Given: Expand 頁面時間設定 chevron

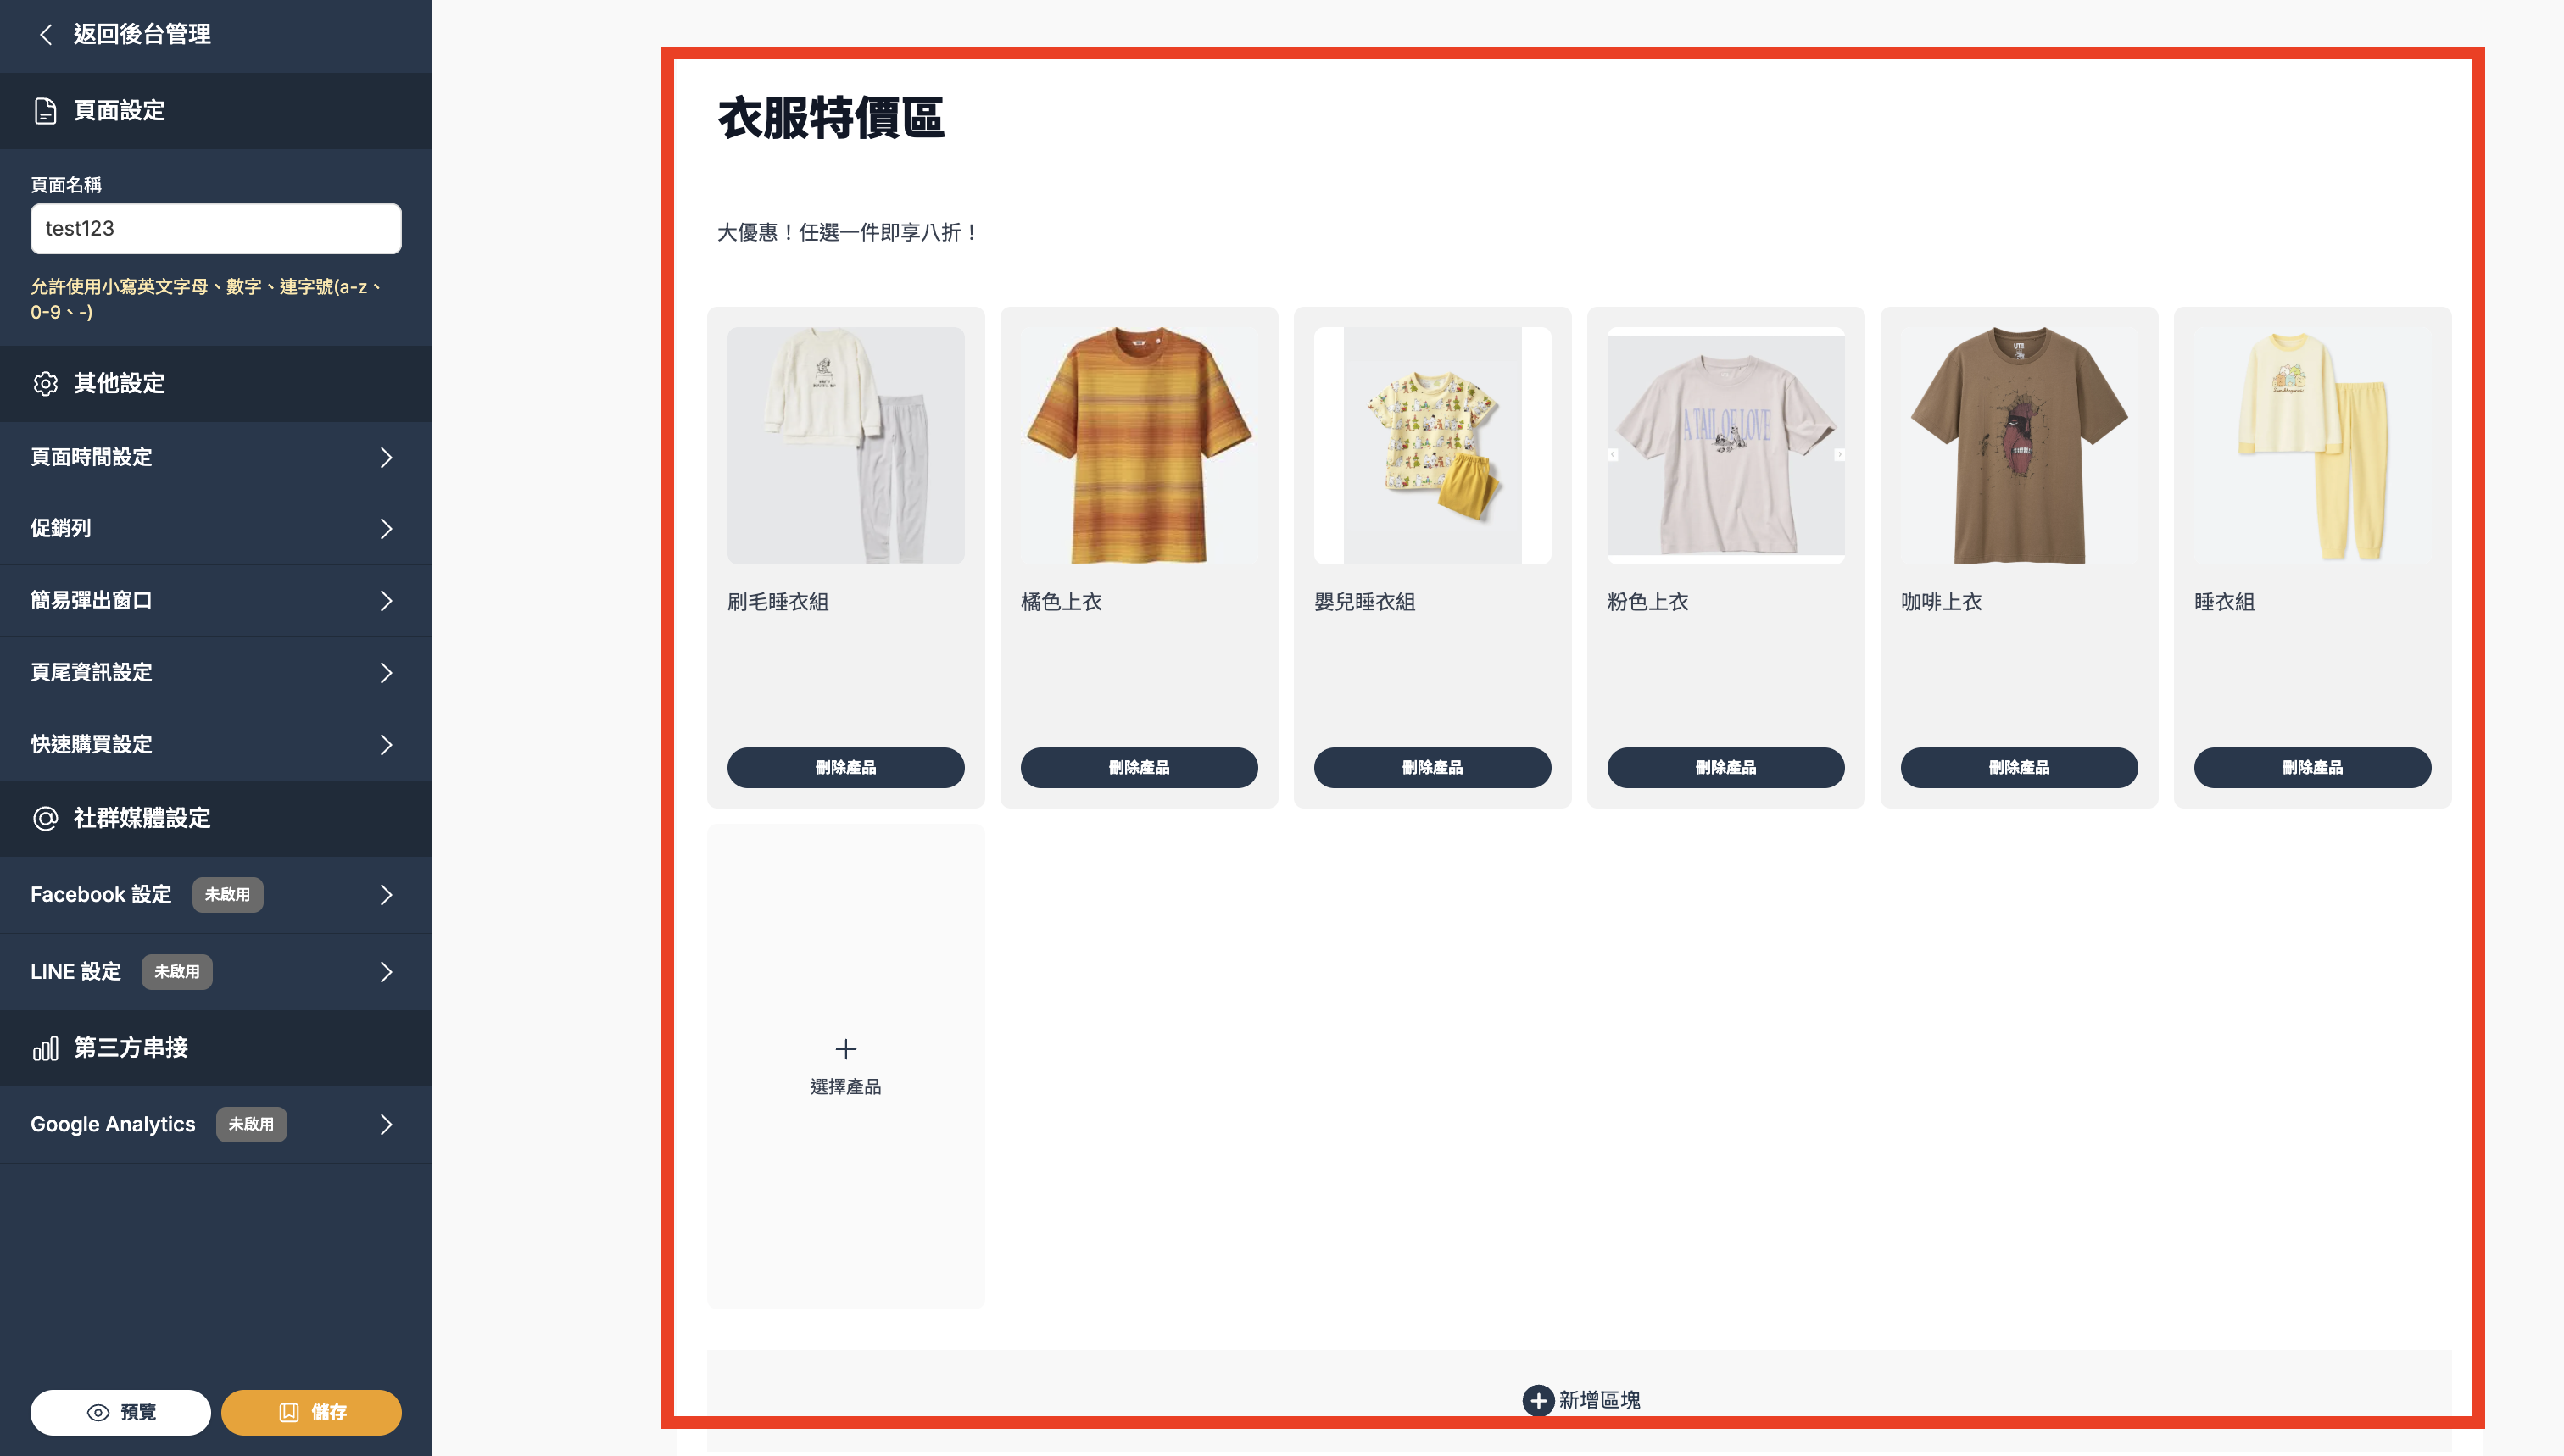Looking at the screenshot, I should pos(386,458).
